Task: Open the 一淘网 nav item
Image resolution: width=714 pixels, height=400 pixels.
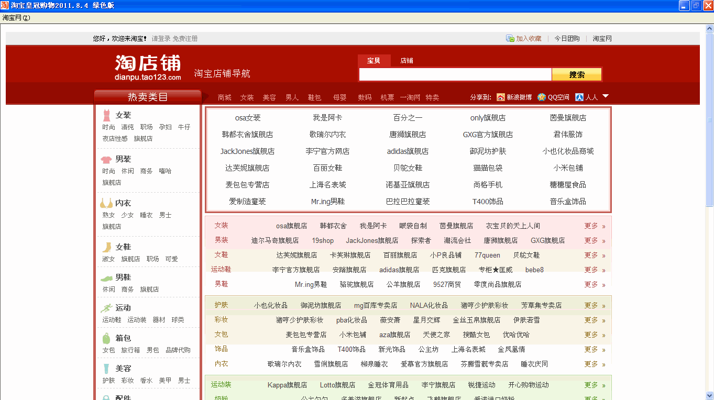Action: pos(410,97)
